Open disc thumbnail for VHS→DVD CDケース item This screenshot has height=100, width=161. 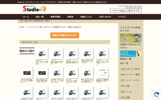coord(42,53)
